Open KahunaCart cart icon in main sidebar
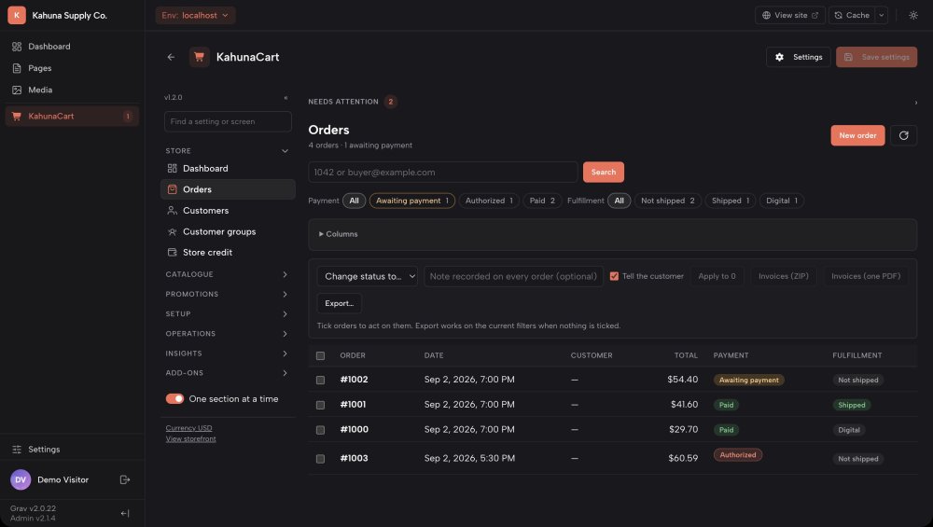This screenshot has width=933, height=527. click(17, 116)
